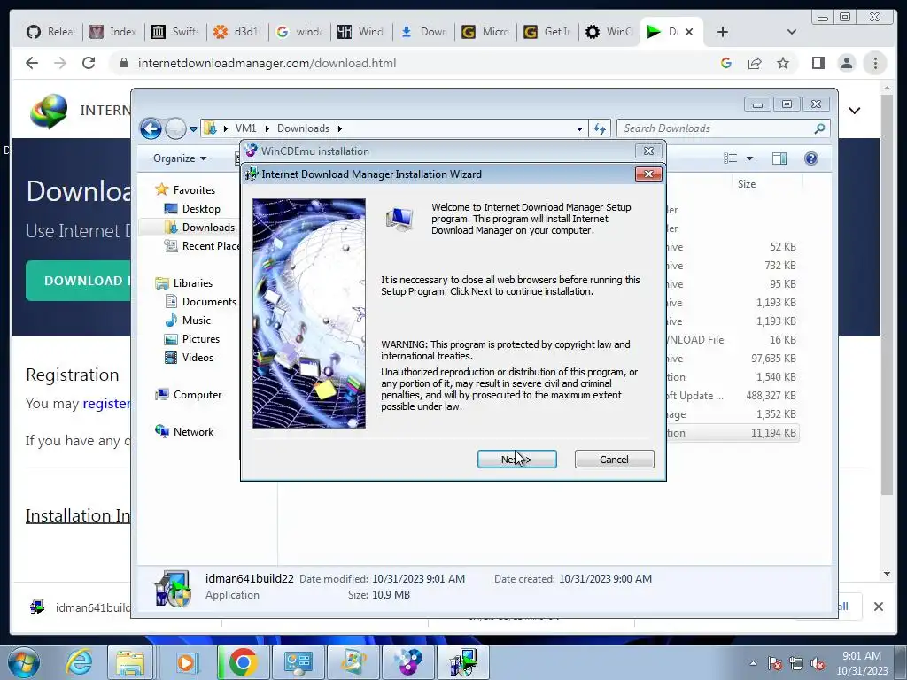Switch to the d3d1 Chrome tab
Viewport: 907px width, 680px height.
tap(237, 32)
